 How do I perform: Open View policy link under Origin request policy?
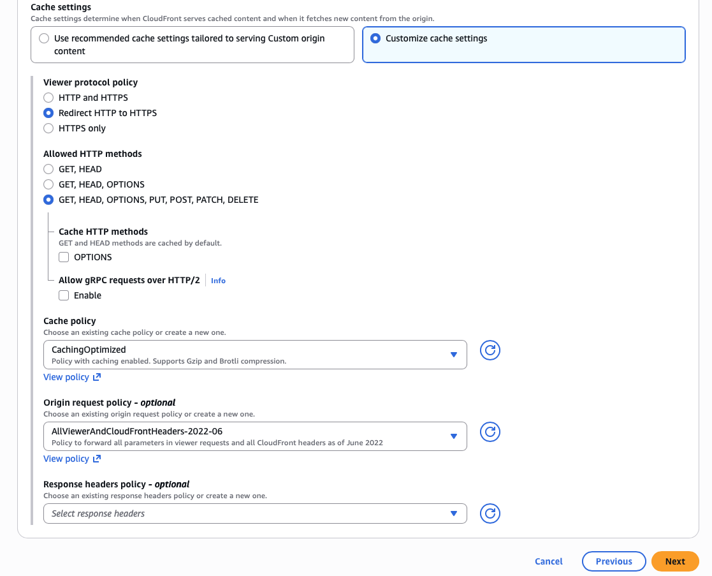(72, 459)
